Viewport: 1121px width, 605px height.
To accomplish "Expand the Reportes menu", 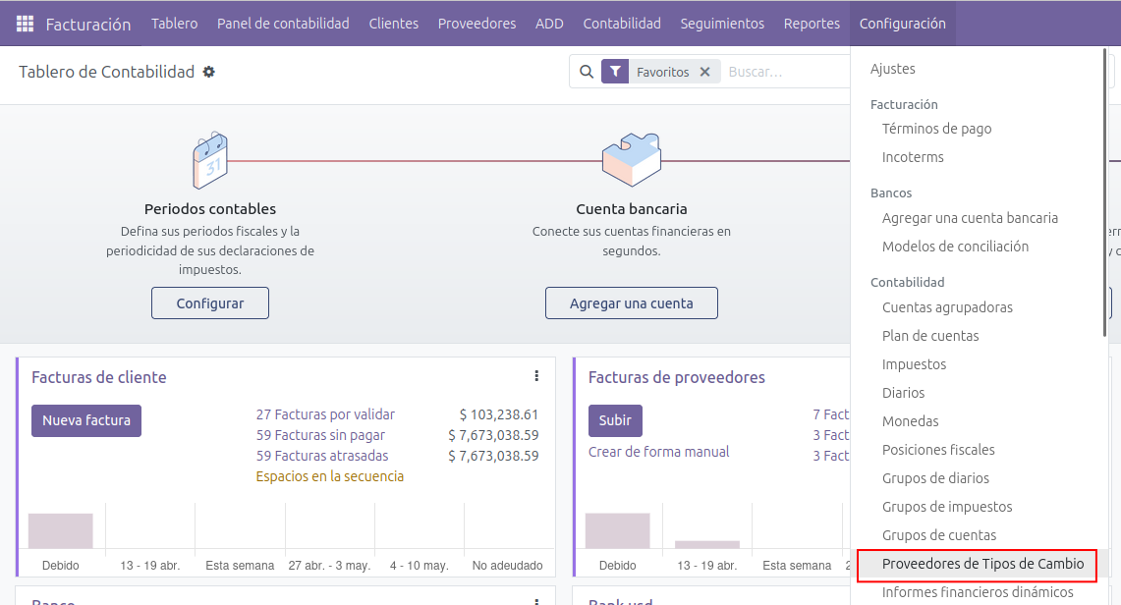I will [812, 24].
